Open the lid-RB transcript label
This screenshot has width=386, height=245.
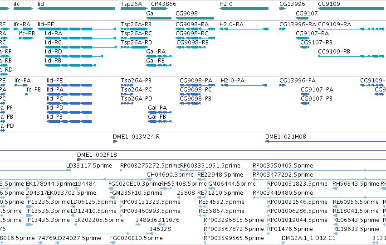pyautogui.click(x=53, y=61)
